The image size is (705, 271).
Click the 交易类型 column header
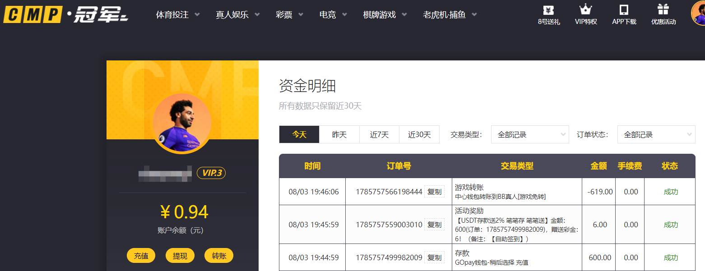click(x=517, y=166)
